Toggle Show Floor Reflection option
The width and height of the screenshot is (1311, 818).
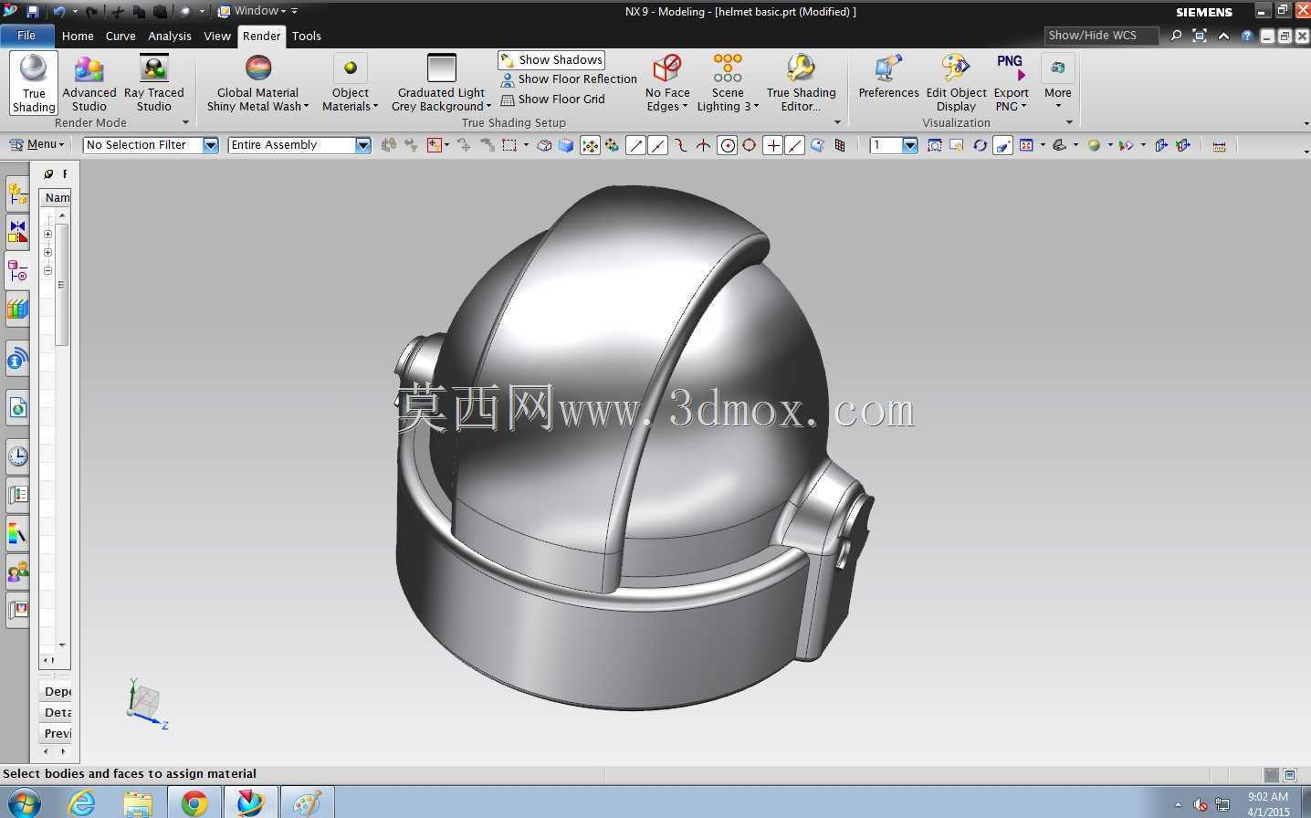tap(568, 79)
